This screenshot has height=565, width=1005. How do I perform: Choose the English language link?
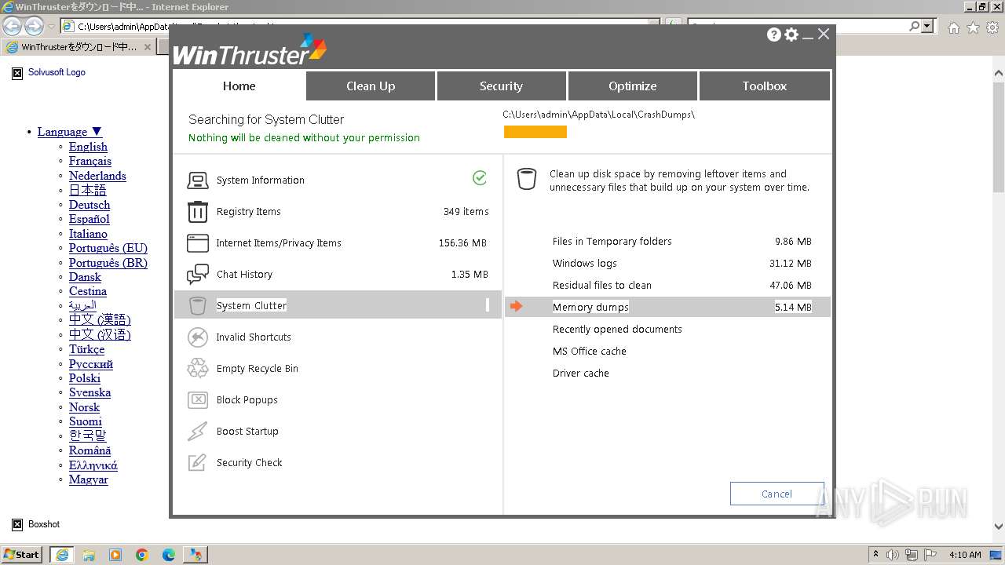[88, 147]
